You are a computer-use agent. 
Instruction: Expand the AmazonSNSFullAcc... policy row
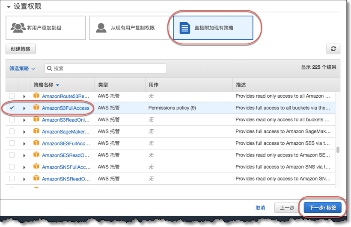click(24, 167)
